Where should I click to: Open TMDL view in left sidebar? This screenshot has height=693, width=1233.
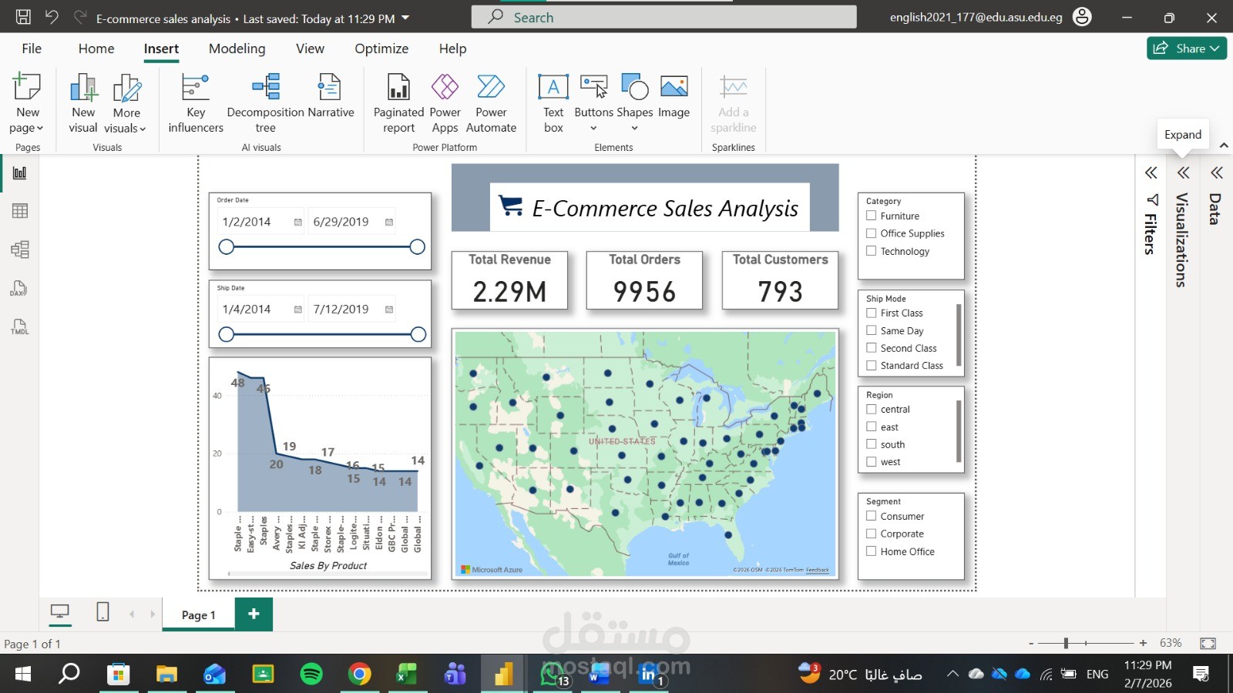pos(20,326)
